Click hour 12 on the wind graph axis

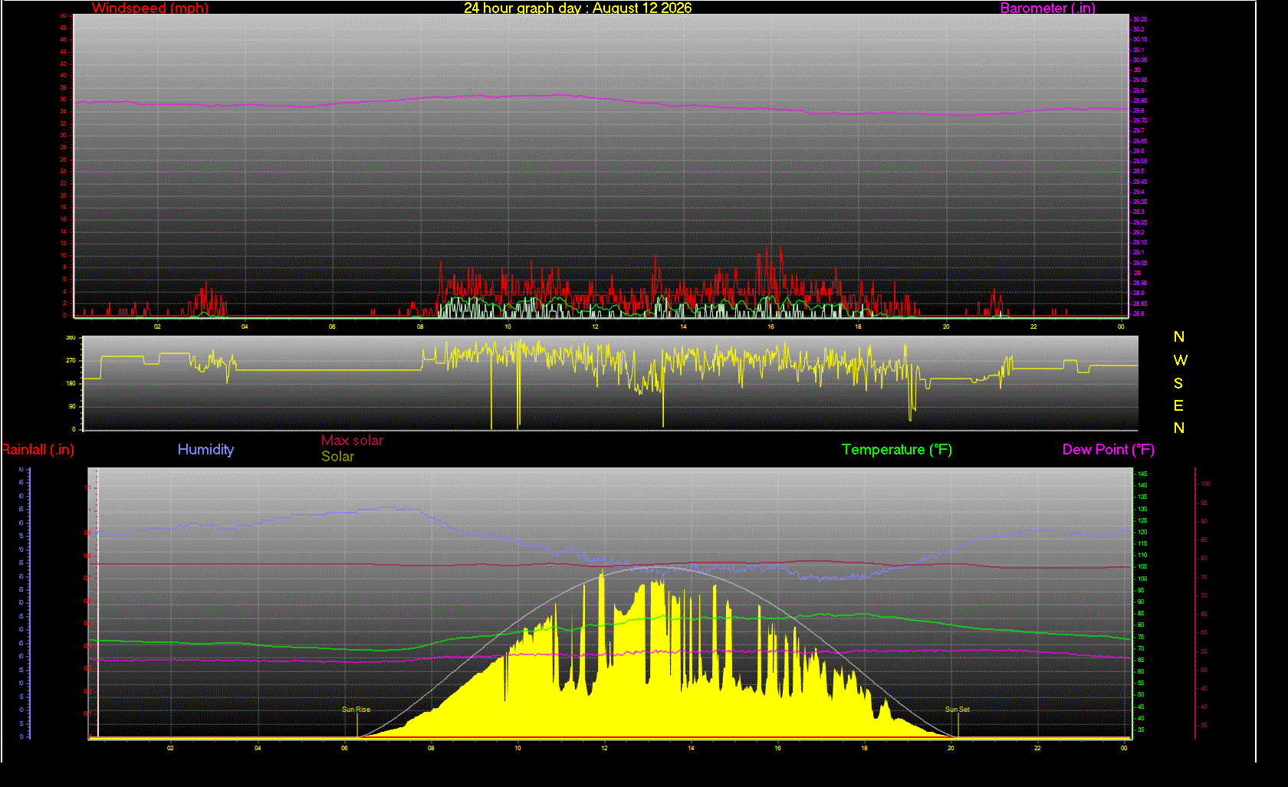[x=595, y=326]
